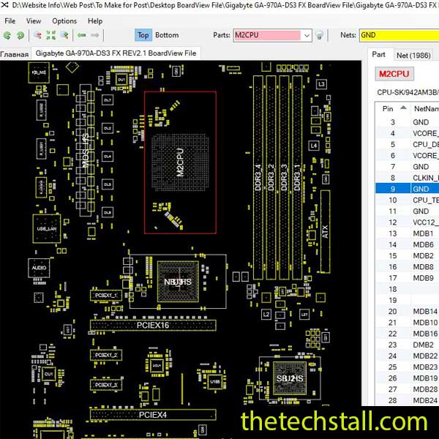Click the DL7 component
The width and height of the screenshot is (439, 439).
coord(108,100)
